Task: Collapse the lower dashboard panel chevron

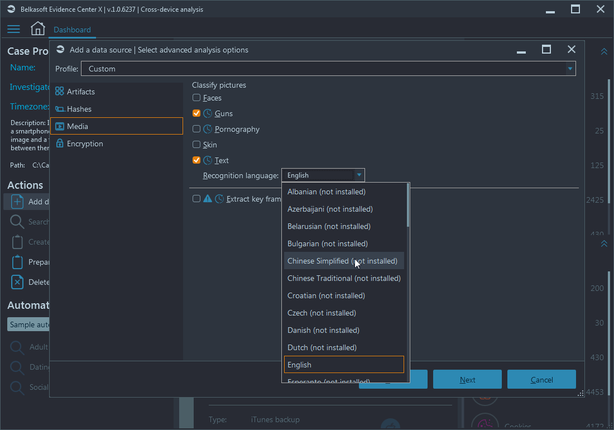Action: coord(604,243)
